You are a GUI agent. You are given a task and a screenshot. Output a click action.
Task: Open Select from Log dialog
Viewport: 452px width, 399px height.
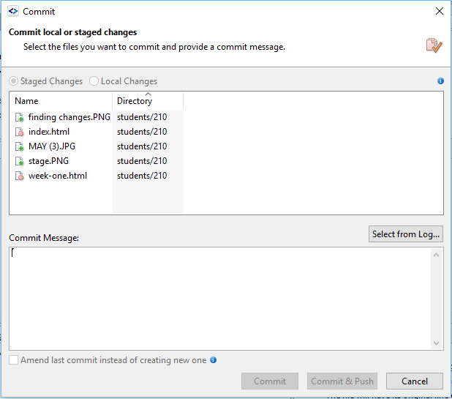(406, 234)
